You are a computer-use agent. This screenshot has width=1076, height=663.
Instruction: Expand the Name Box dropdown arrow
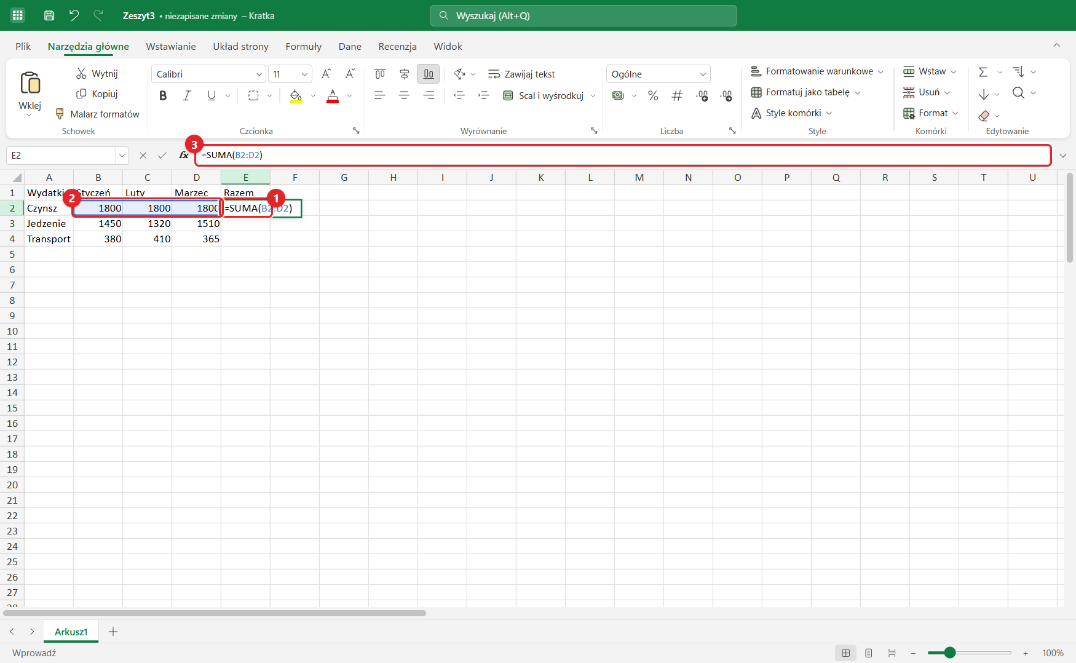click(x=122, y=156)
